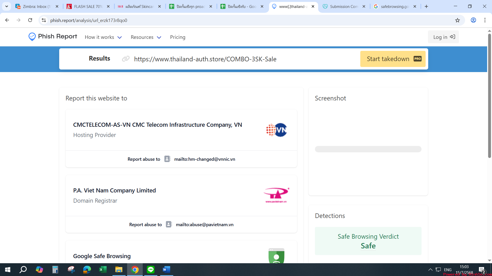This screenshot has height=276, width=492.
Task: Bookmark this page with star icon
Action: coord(457,20)
